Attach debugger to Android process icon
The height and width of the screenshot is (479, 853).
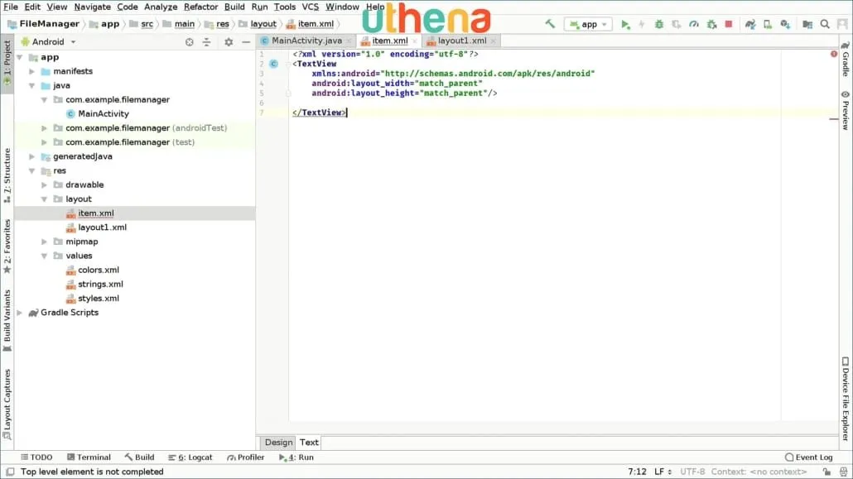(x=711, y=25)
